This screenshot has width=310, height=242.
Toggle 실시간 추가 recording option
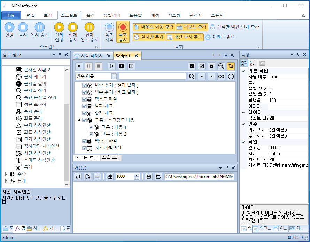pyautogui.click(x=149, y=37)
